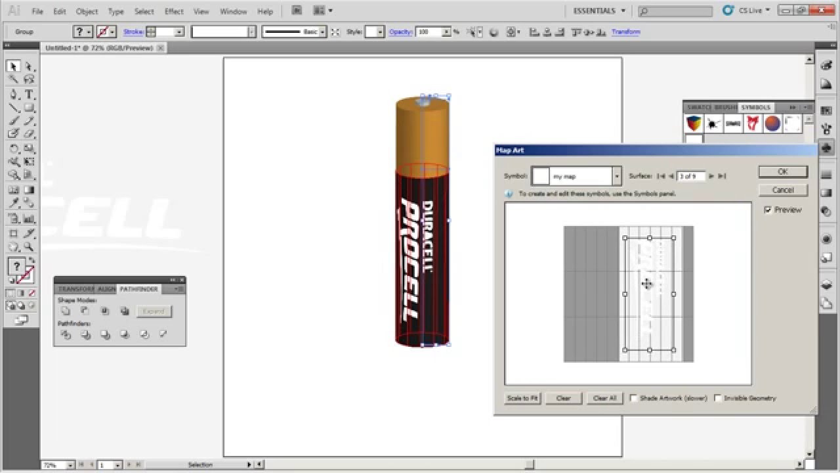Enable Invisible Geometry checkbox

pos(718,398)
